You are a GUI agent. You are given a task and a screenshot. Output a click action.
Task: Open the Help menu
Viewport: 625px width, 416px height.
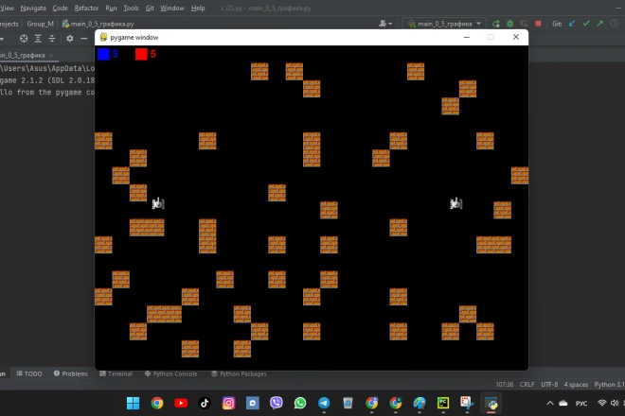[198, 8]
